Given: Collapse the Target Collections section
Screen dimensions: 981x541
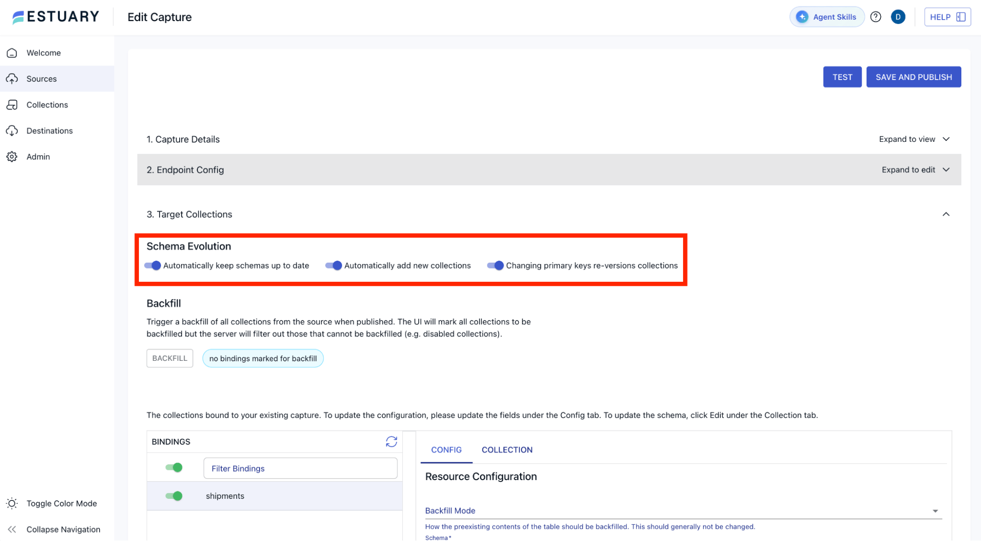Looking at the screenshot, I should (946, 214).
